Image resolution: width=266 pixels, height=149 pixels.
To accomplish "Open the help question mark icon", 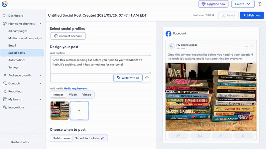I will tap(260, 4).
